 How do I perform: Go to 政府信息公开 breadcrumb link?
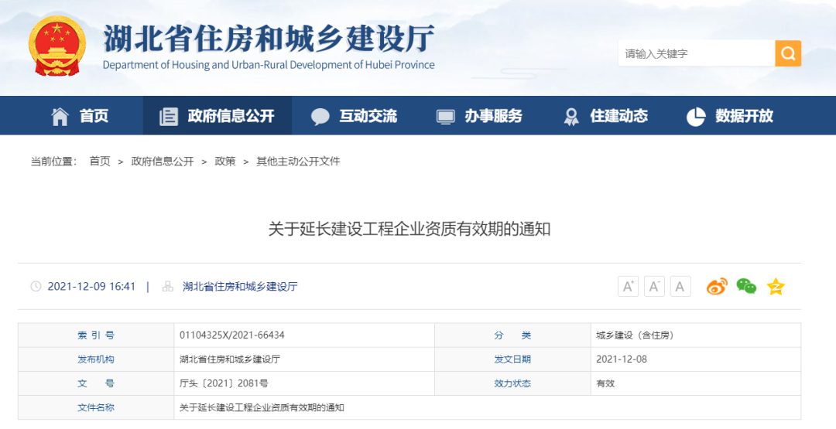163,162
